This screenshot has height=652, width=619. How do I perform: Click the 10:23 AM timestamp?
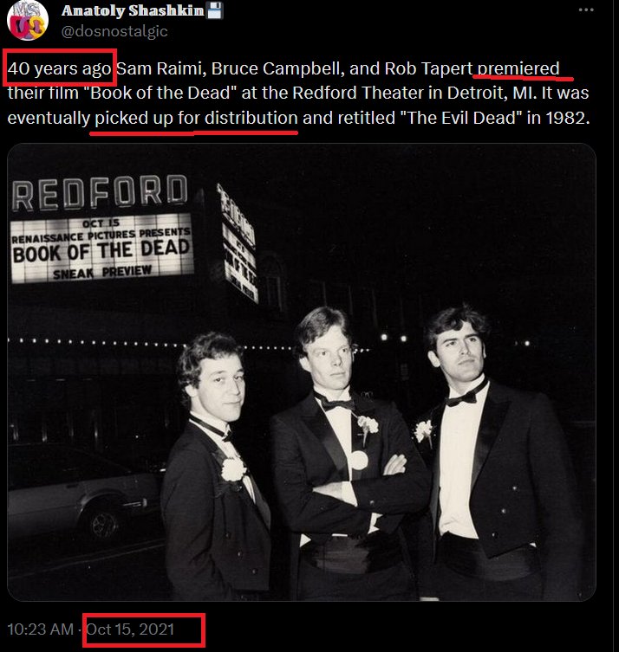pyautogui.click(x=41, y=629)
